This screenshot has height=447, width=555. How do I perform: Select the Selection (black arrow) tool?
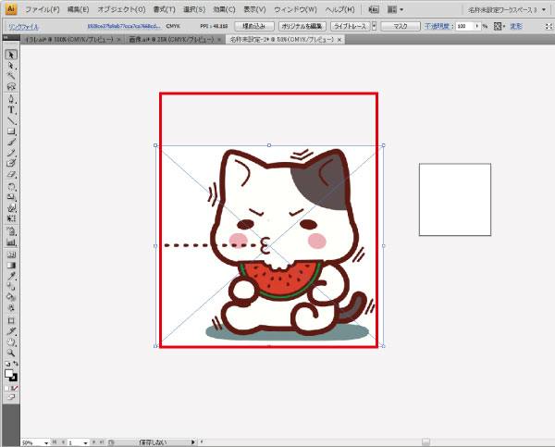[11, 55]
